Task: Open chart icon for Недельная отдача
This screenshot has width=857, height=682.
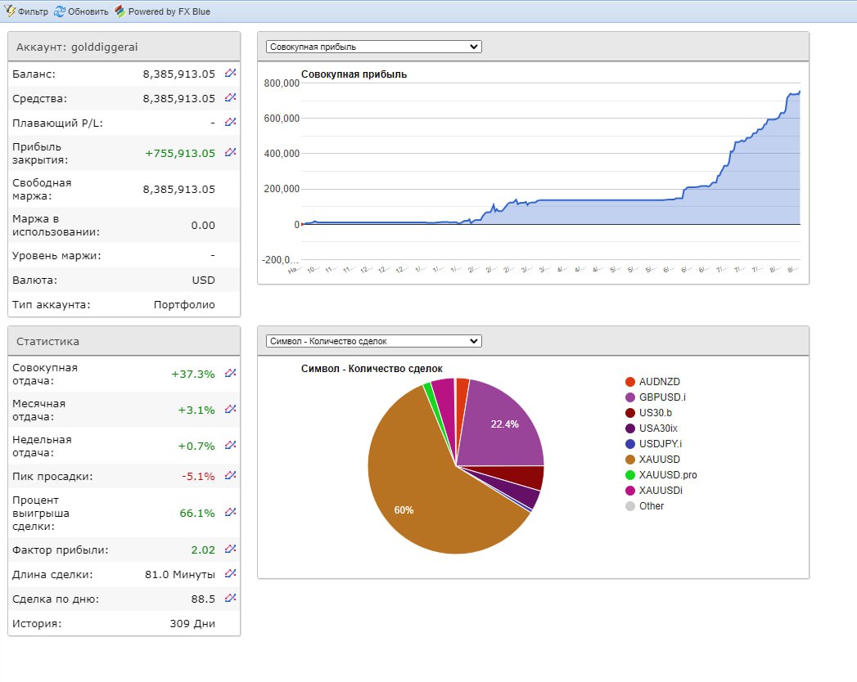Action: point(230,446)
